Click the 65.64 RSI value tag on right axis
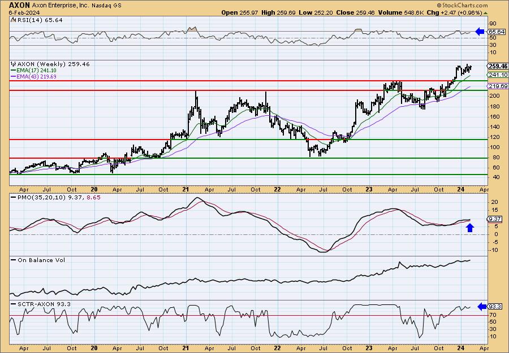 click(x=497, y=32)
